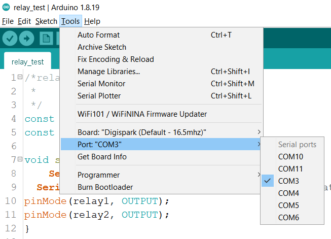The width and height of the screenshot is (331, 239).
Task: Click the Upload arrow toolbar icon
Action: pos(26,38)
